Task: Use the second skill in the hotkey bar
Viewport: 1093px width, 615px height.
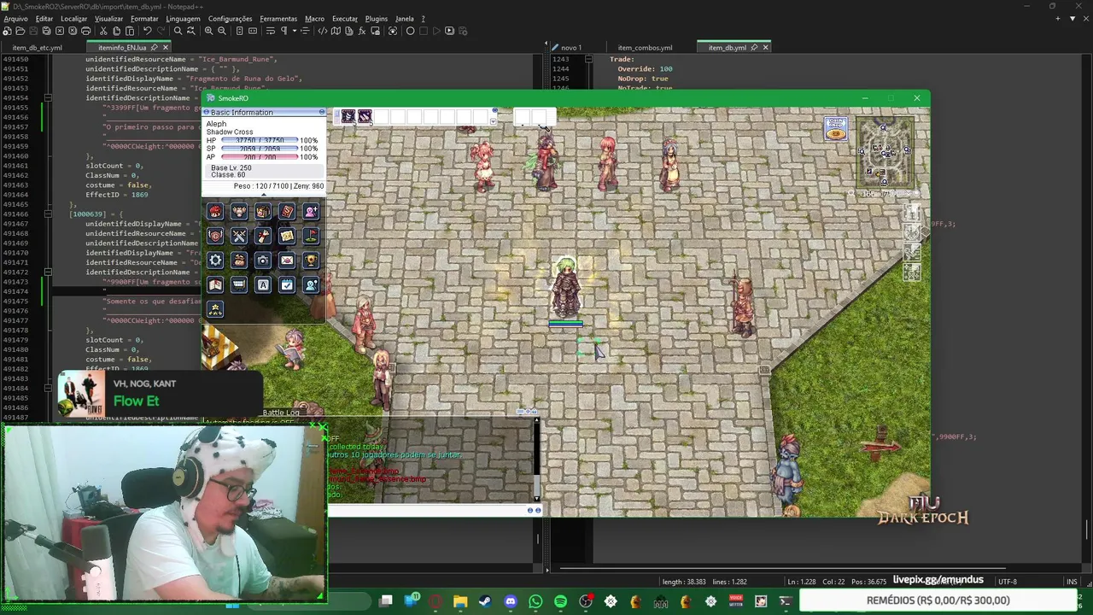Action: [x=365, y=116]
